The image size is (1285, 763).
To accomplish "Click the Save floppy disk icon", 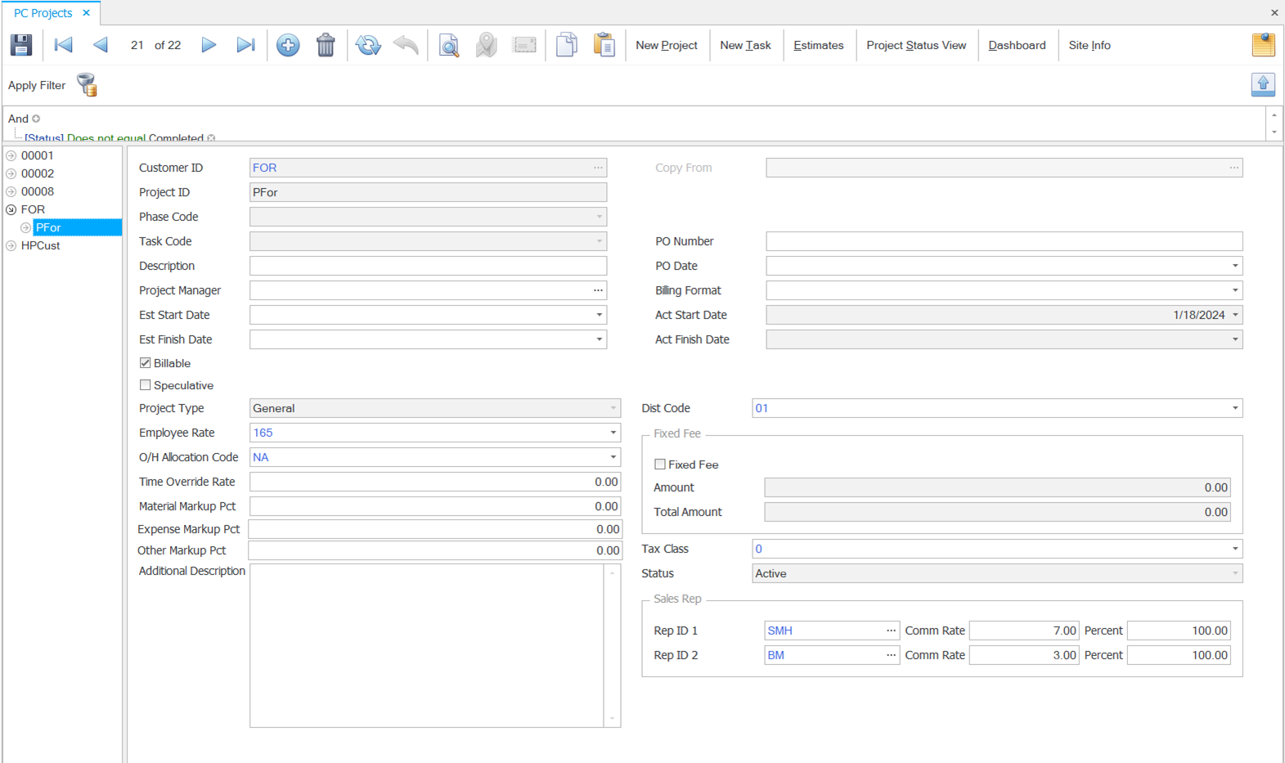I will pyautogui.click(x=21, y=45).
